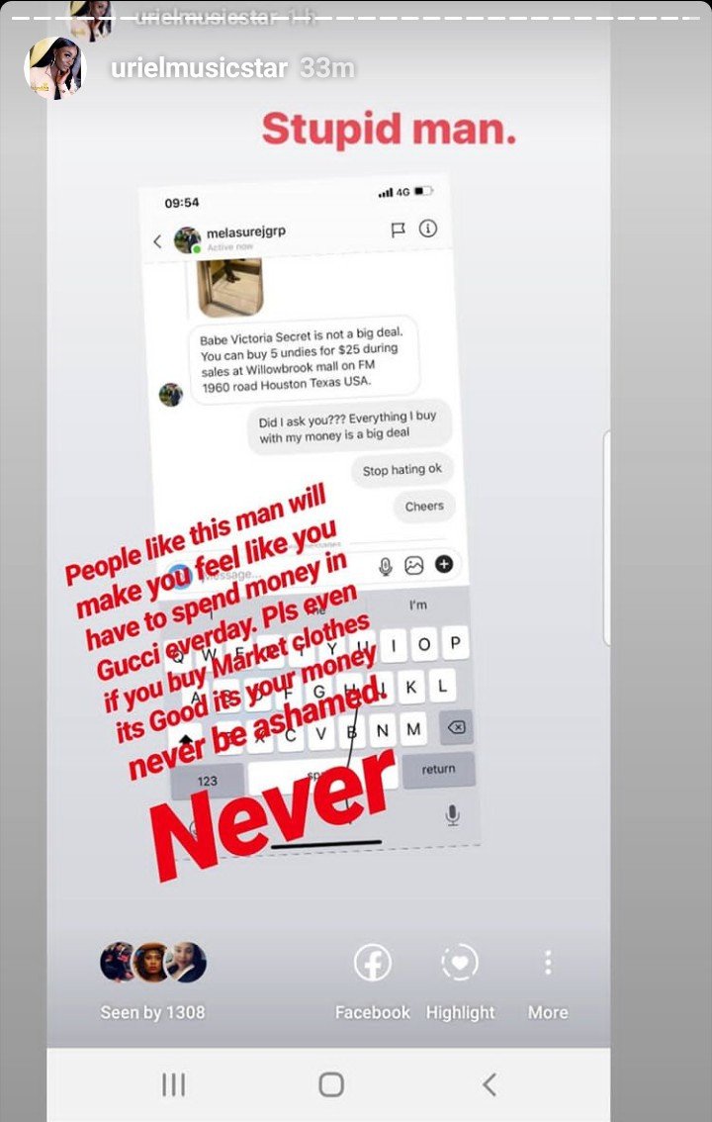This screenshot has width=712, height=1122.
Task: Tap the 123 key on keyboard
Action: [x=208, y=781]
